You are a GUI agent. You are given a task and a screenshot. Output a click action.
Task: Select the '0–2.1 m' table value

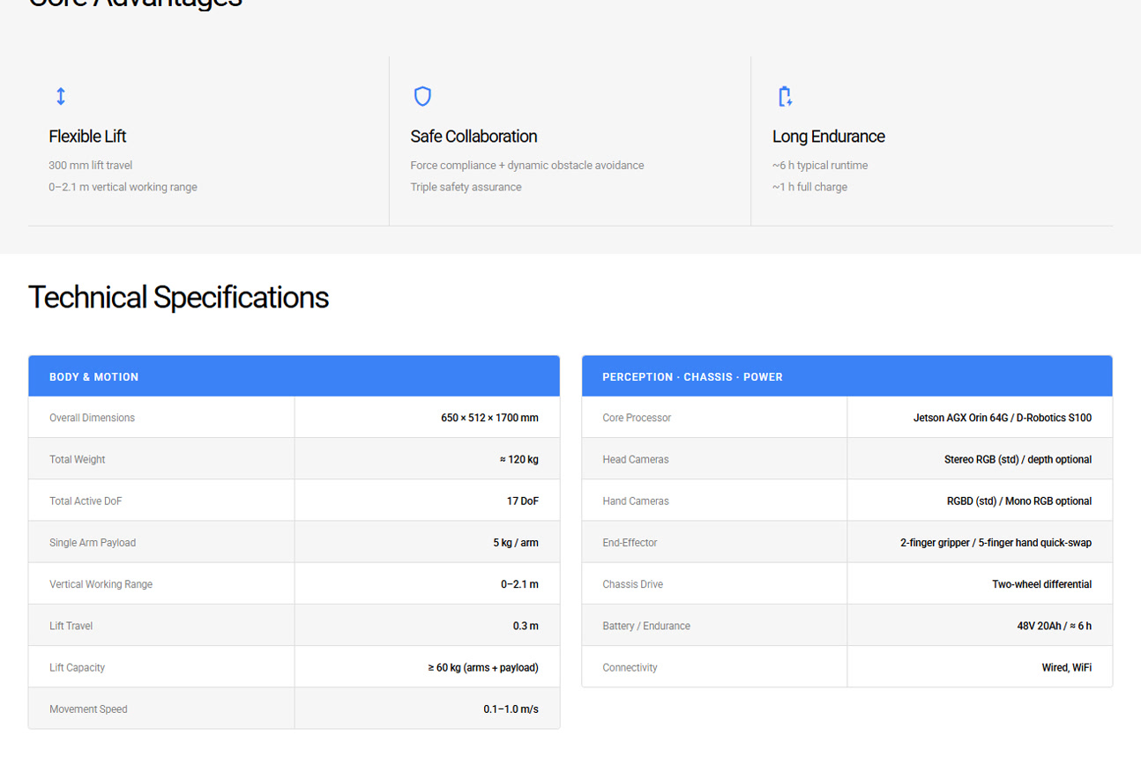pyautogui.click(x=519, y=584)
